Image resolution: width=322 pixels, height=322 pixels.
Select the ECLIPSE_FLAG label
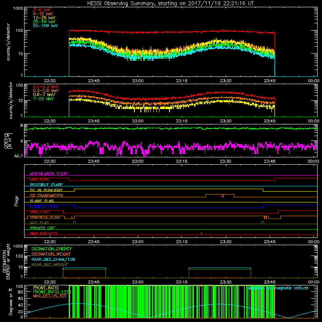[x=44, y=206]
